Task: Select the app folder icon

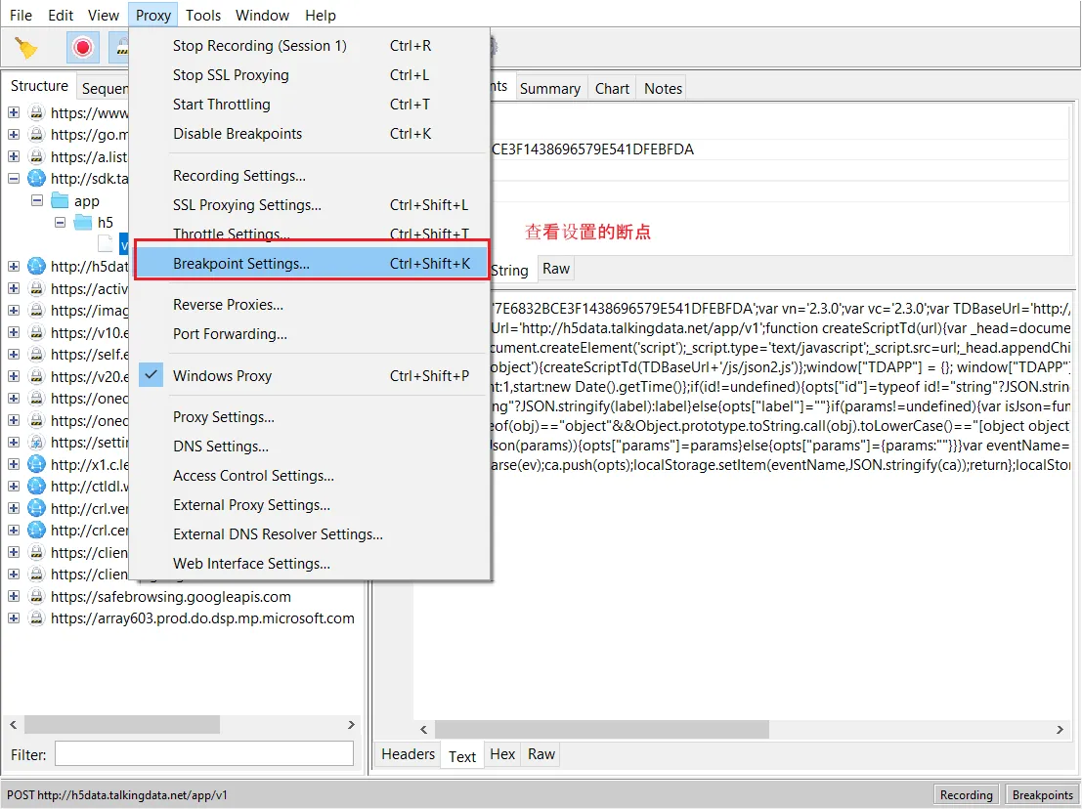Action: (x=60, y=200)
